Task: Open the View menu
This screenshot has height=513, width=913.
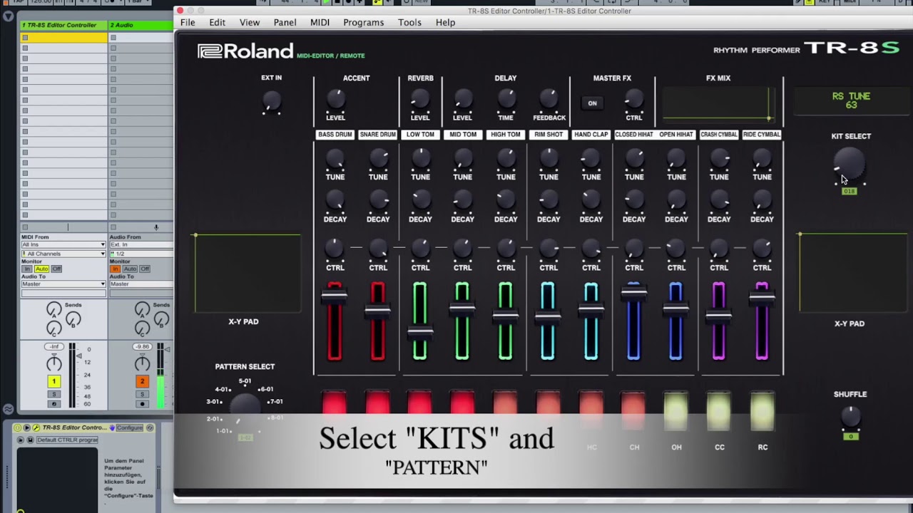Action: [x=249, y=22]
